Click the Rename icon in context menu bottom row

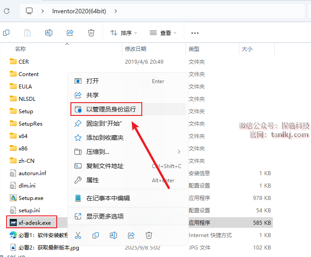[x=113, y=235]
